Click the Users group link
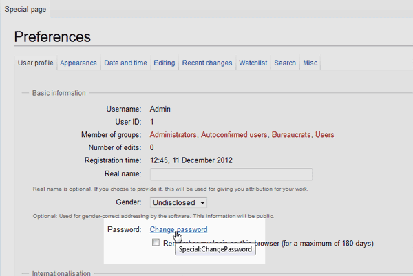Screen dimensions: 413x276 324,135
